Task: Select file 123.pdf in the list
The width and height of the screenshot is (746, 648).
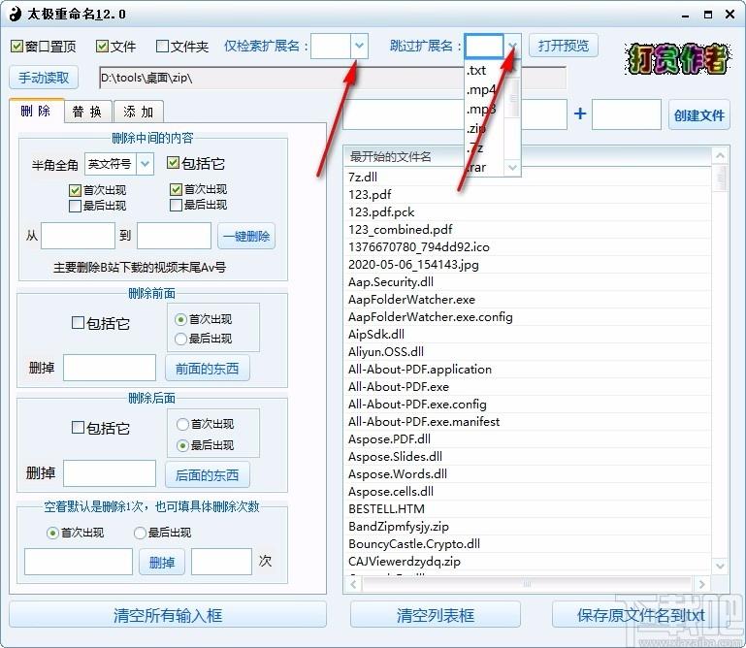Action: coord(528,195)
